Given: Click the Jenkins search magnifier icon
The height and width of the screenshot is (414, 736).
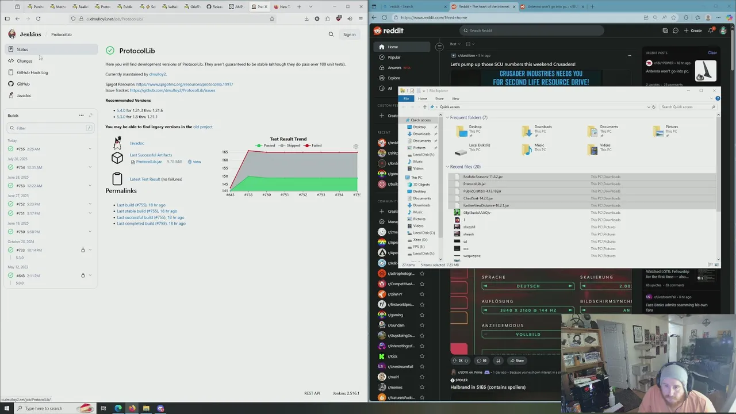Looking at the screenshot, I should tap(331, 34).
